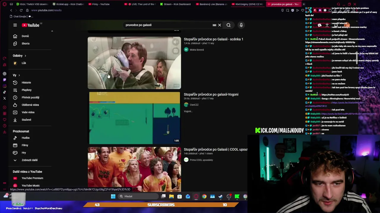380x213 pixels.
Task: Expand Zobrazit další in sidebar
Action: point(30,160)
